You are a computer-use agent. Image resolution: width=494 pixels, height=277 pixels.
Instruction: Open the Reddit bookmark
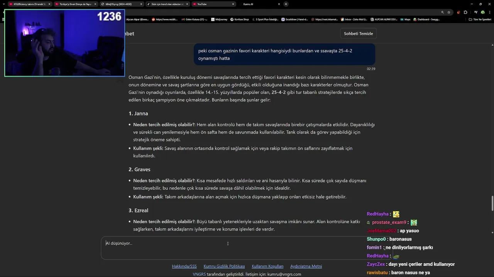point(165,19)
